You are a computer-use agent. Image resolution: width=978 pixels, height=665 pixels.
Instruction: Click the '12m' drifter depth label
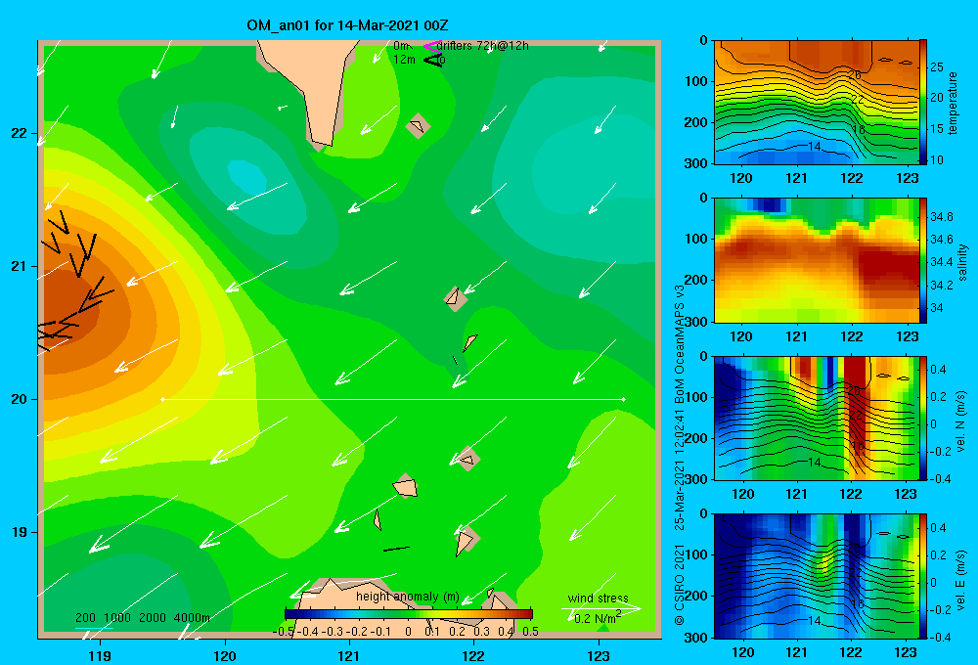(x=404, y=60)
